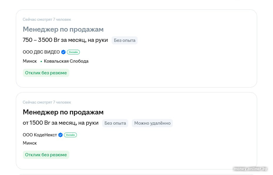Click the Ковальская Слобода metro station label
This screenshot has height=175, width=273.
click(x=66, y=61)
